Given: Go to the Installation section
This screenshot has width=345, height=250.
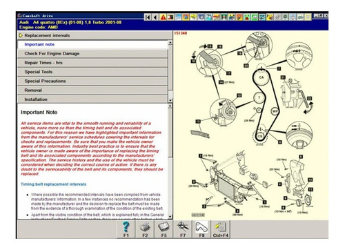Looking at the screenshot, I should pyautogui.click(x=92, y=99).
